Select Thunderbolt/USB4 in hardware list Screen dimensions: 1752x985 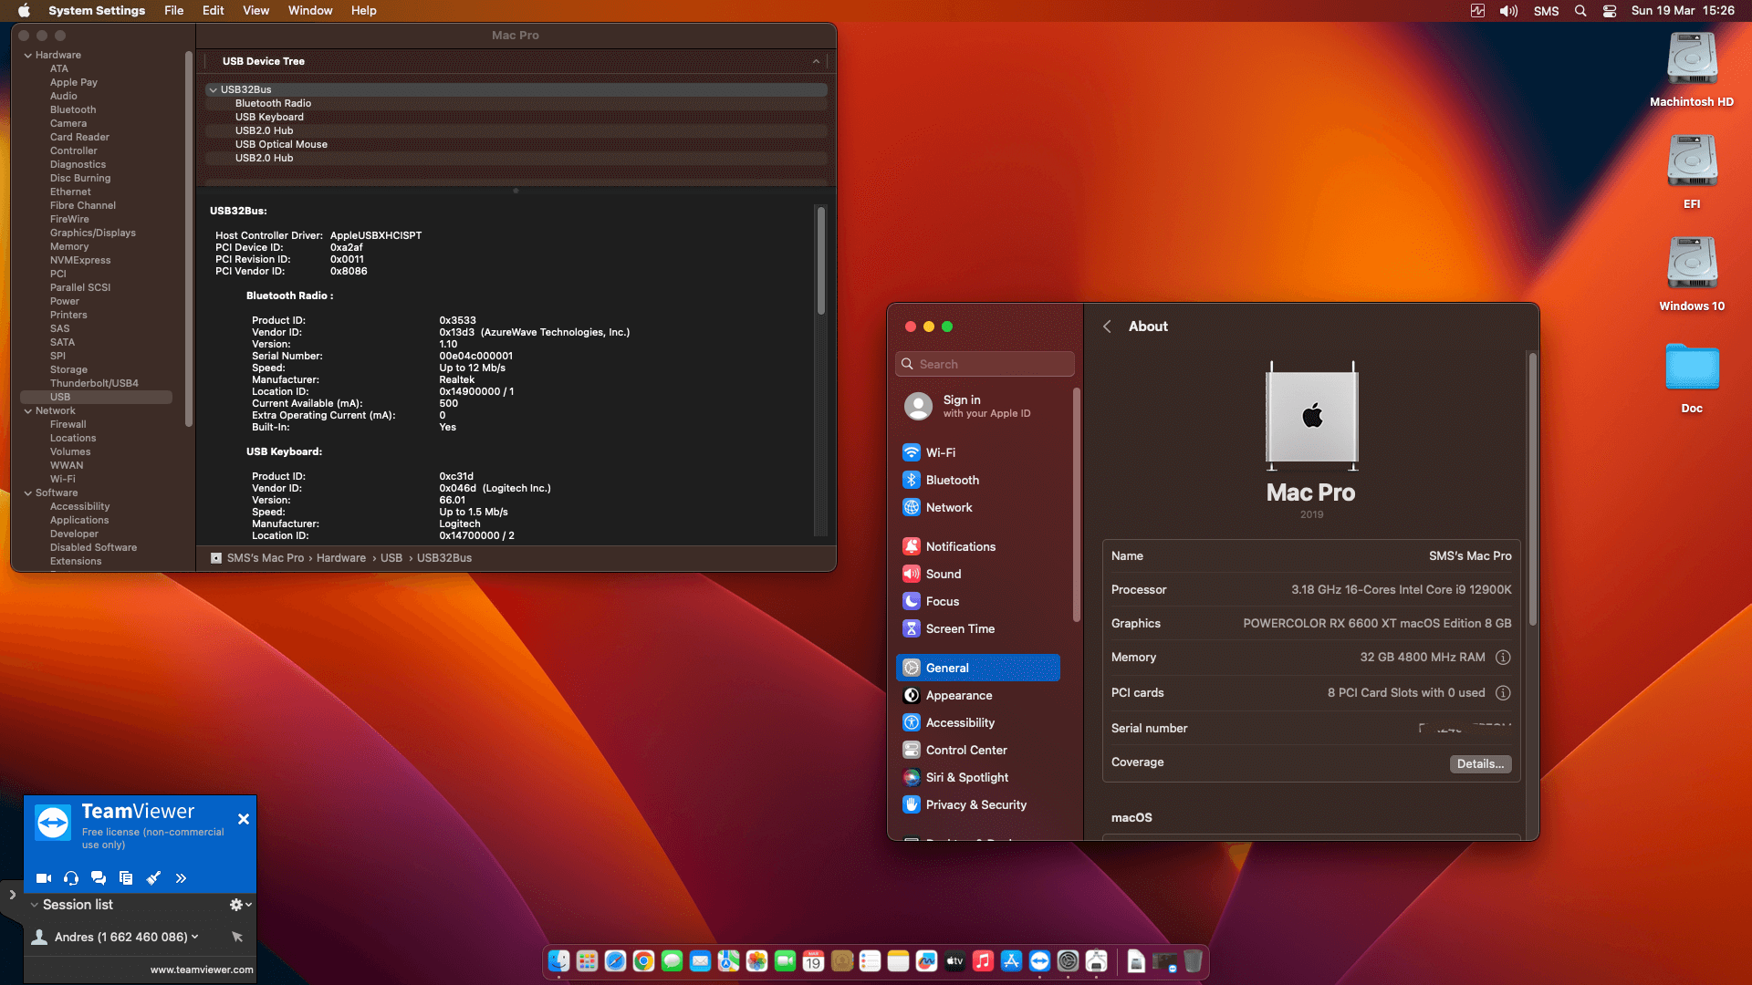point(94,383)
